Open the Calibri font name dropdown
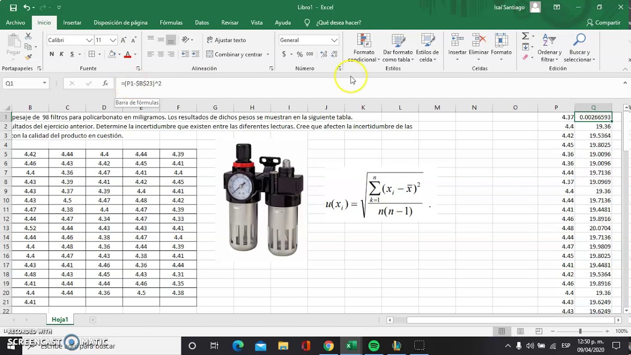 click(x=89, y=40)
